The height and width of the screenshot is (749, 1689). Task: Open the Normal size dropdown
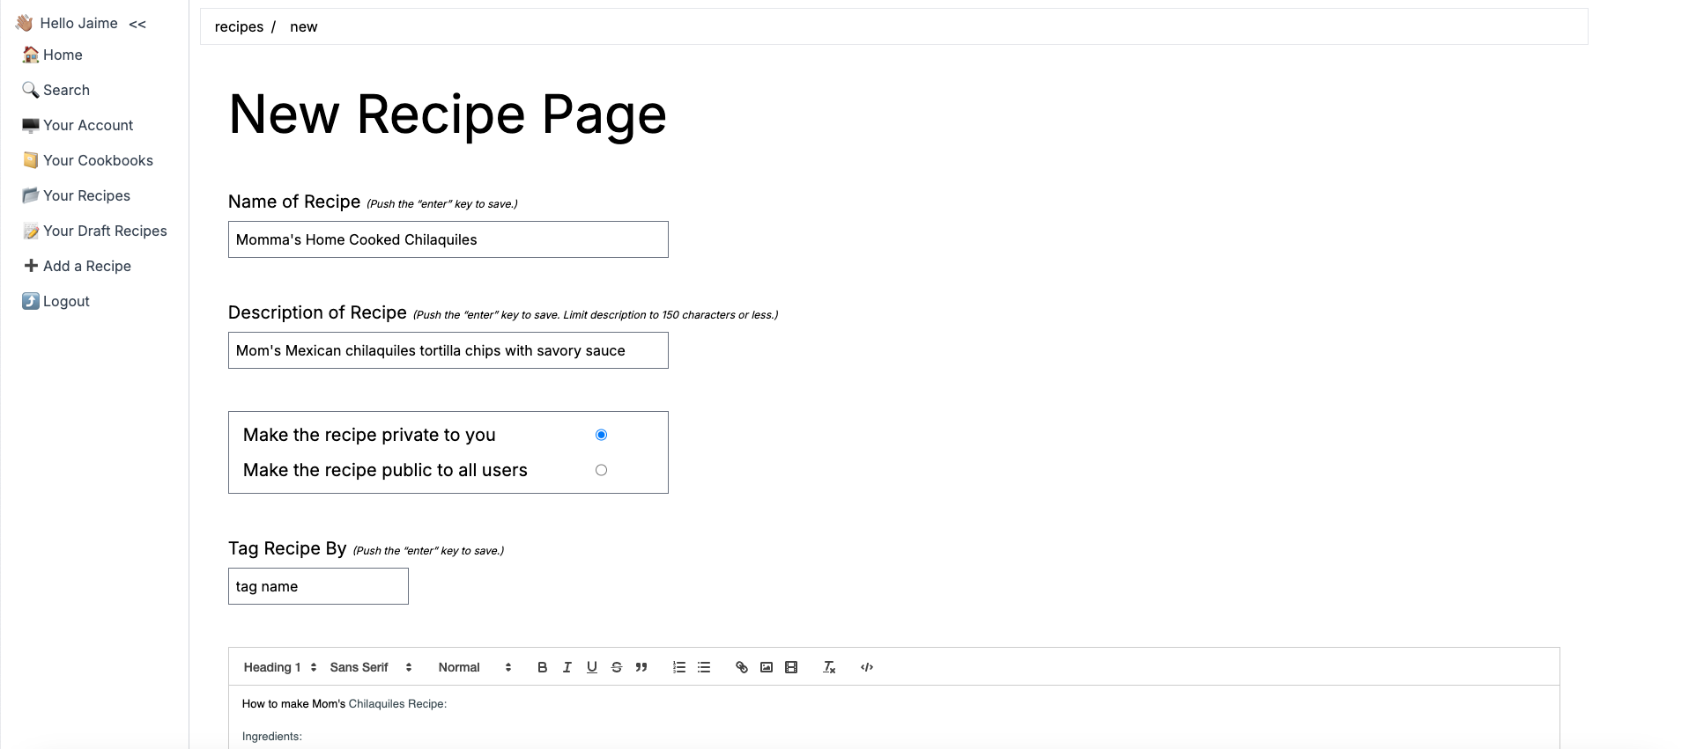475,667
